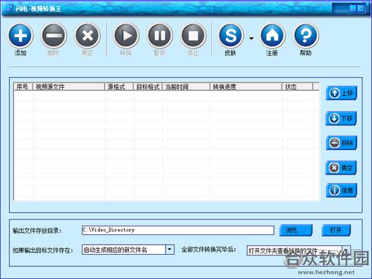Screen dimensions: 372x279
Task: Click the Move Up (上移) button
Action: [342, 93]
